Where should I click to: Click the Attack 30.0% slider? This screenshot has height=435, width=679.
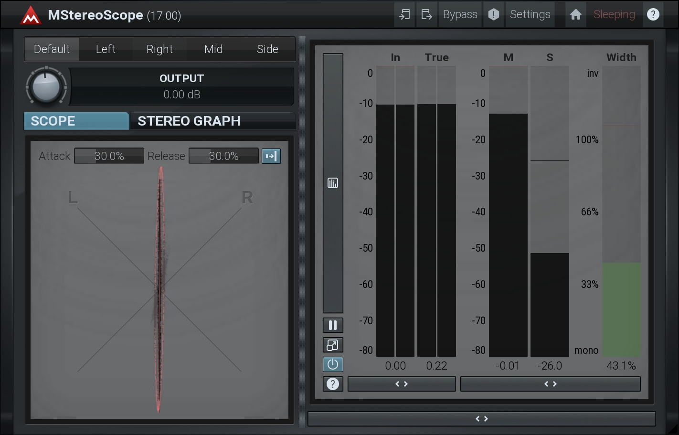point(109,156)
